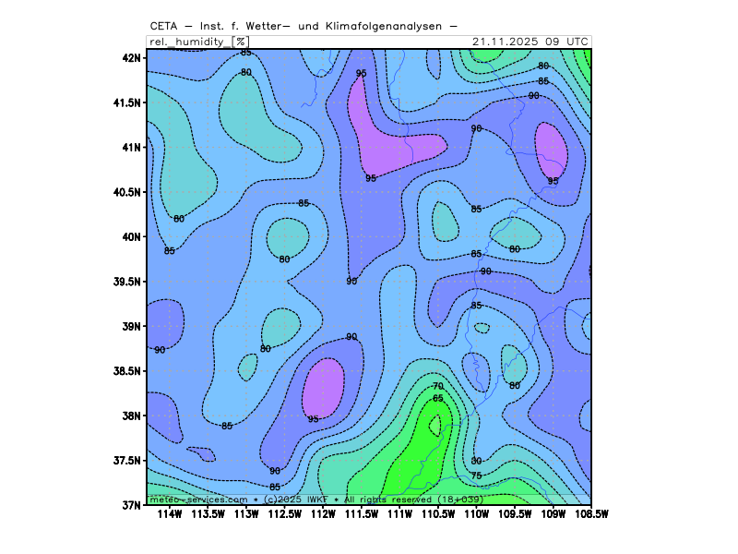Viewport: 738px width, 554px height.
Task: Click the bright green low-humidity area near 110.5W
Action: pos(420,452)
